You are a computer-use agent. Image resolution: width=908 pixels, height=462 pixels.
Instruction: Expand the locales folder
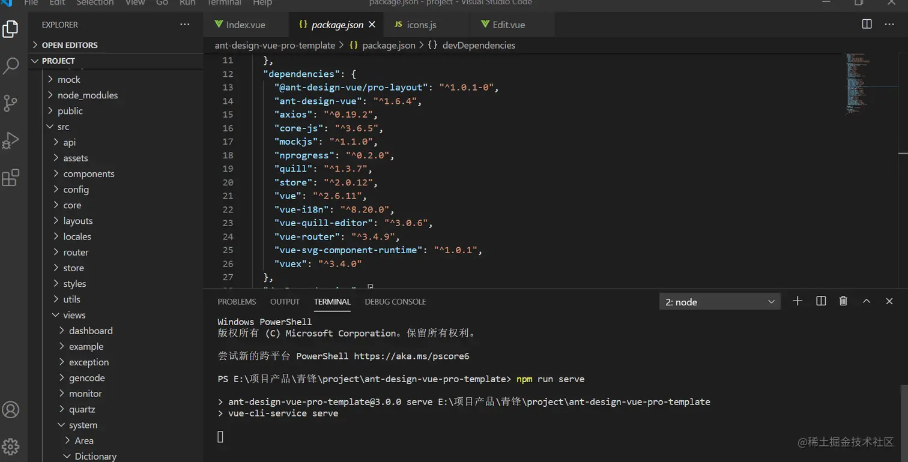click(x=116, y=236)
